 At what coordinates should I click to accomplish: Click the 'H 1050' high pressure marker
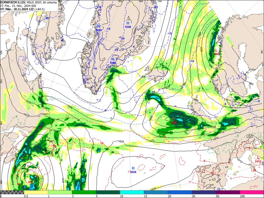point(113,61)
